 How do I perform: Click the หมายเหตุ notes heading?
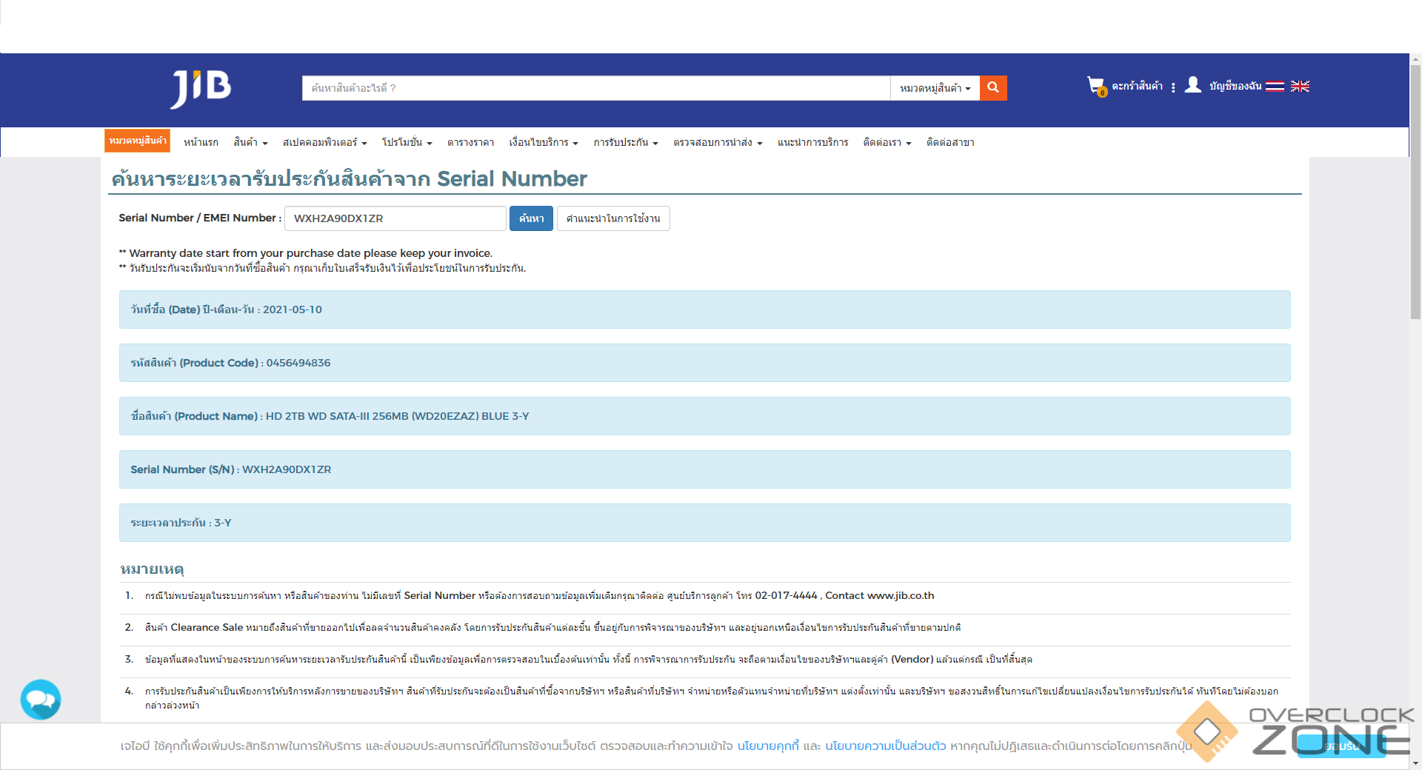(152, 569)
